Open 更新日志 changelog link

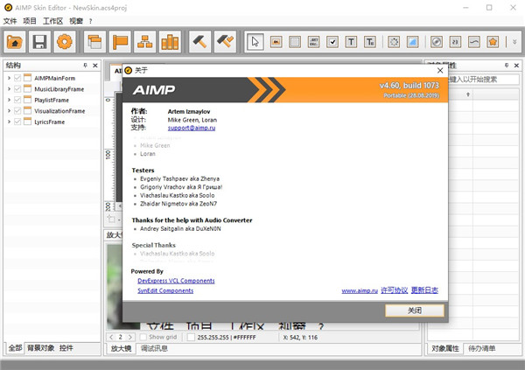pyautogui.click(x=424, y=290)
